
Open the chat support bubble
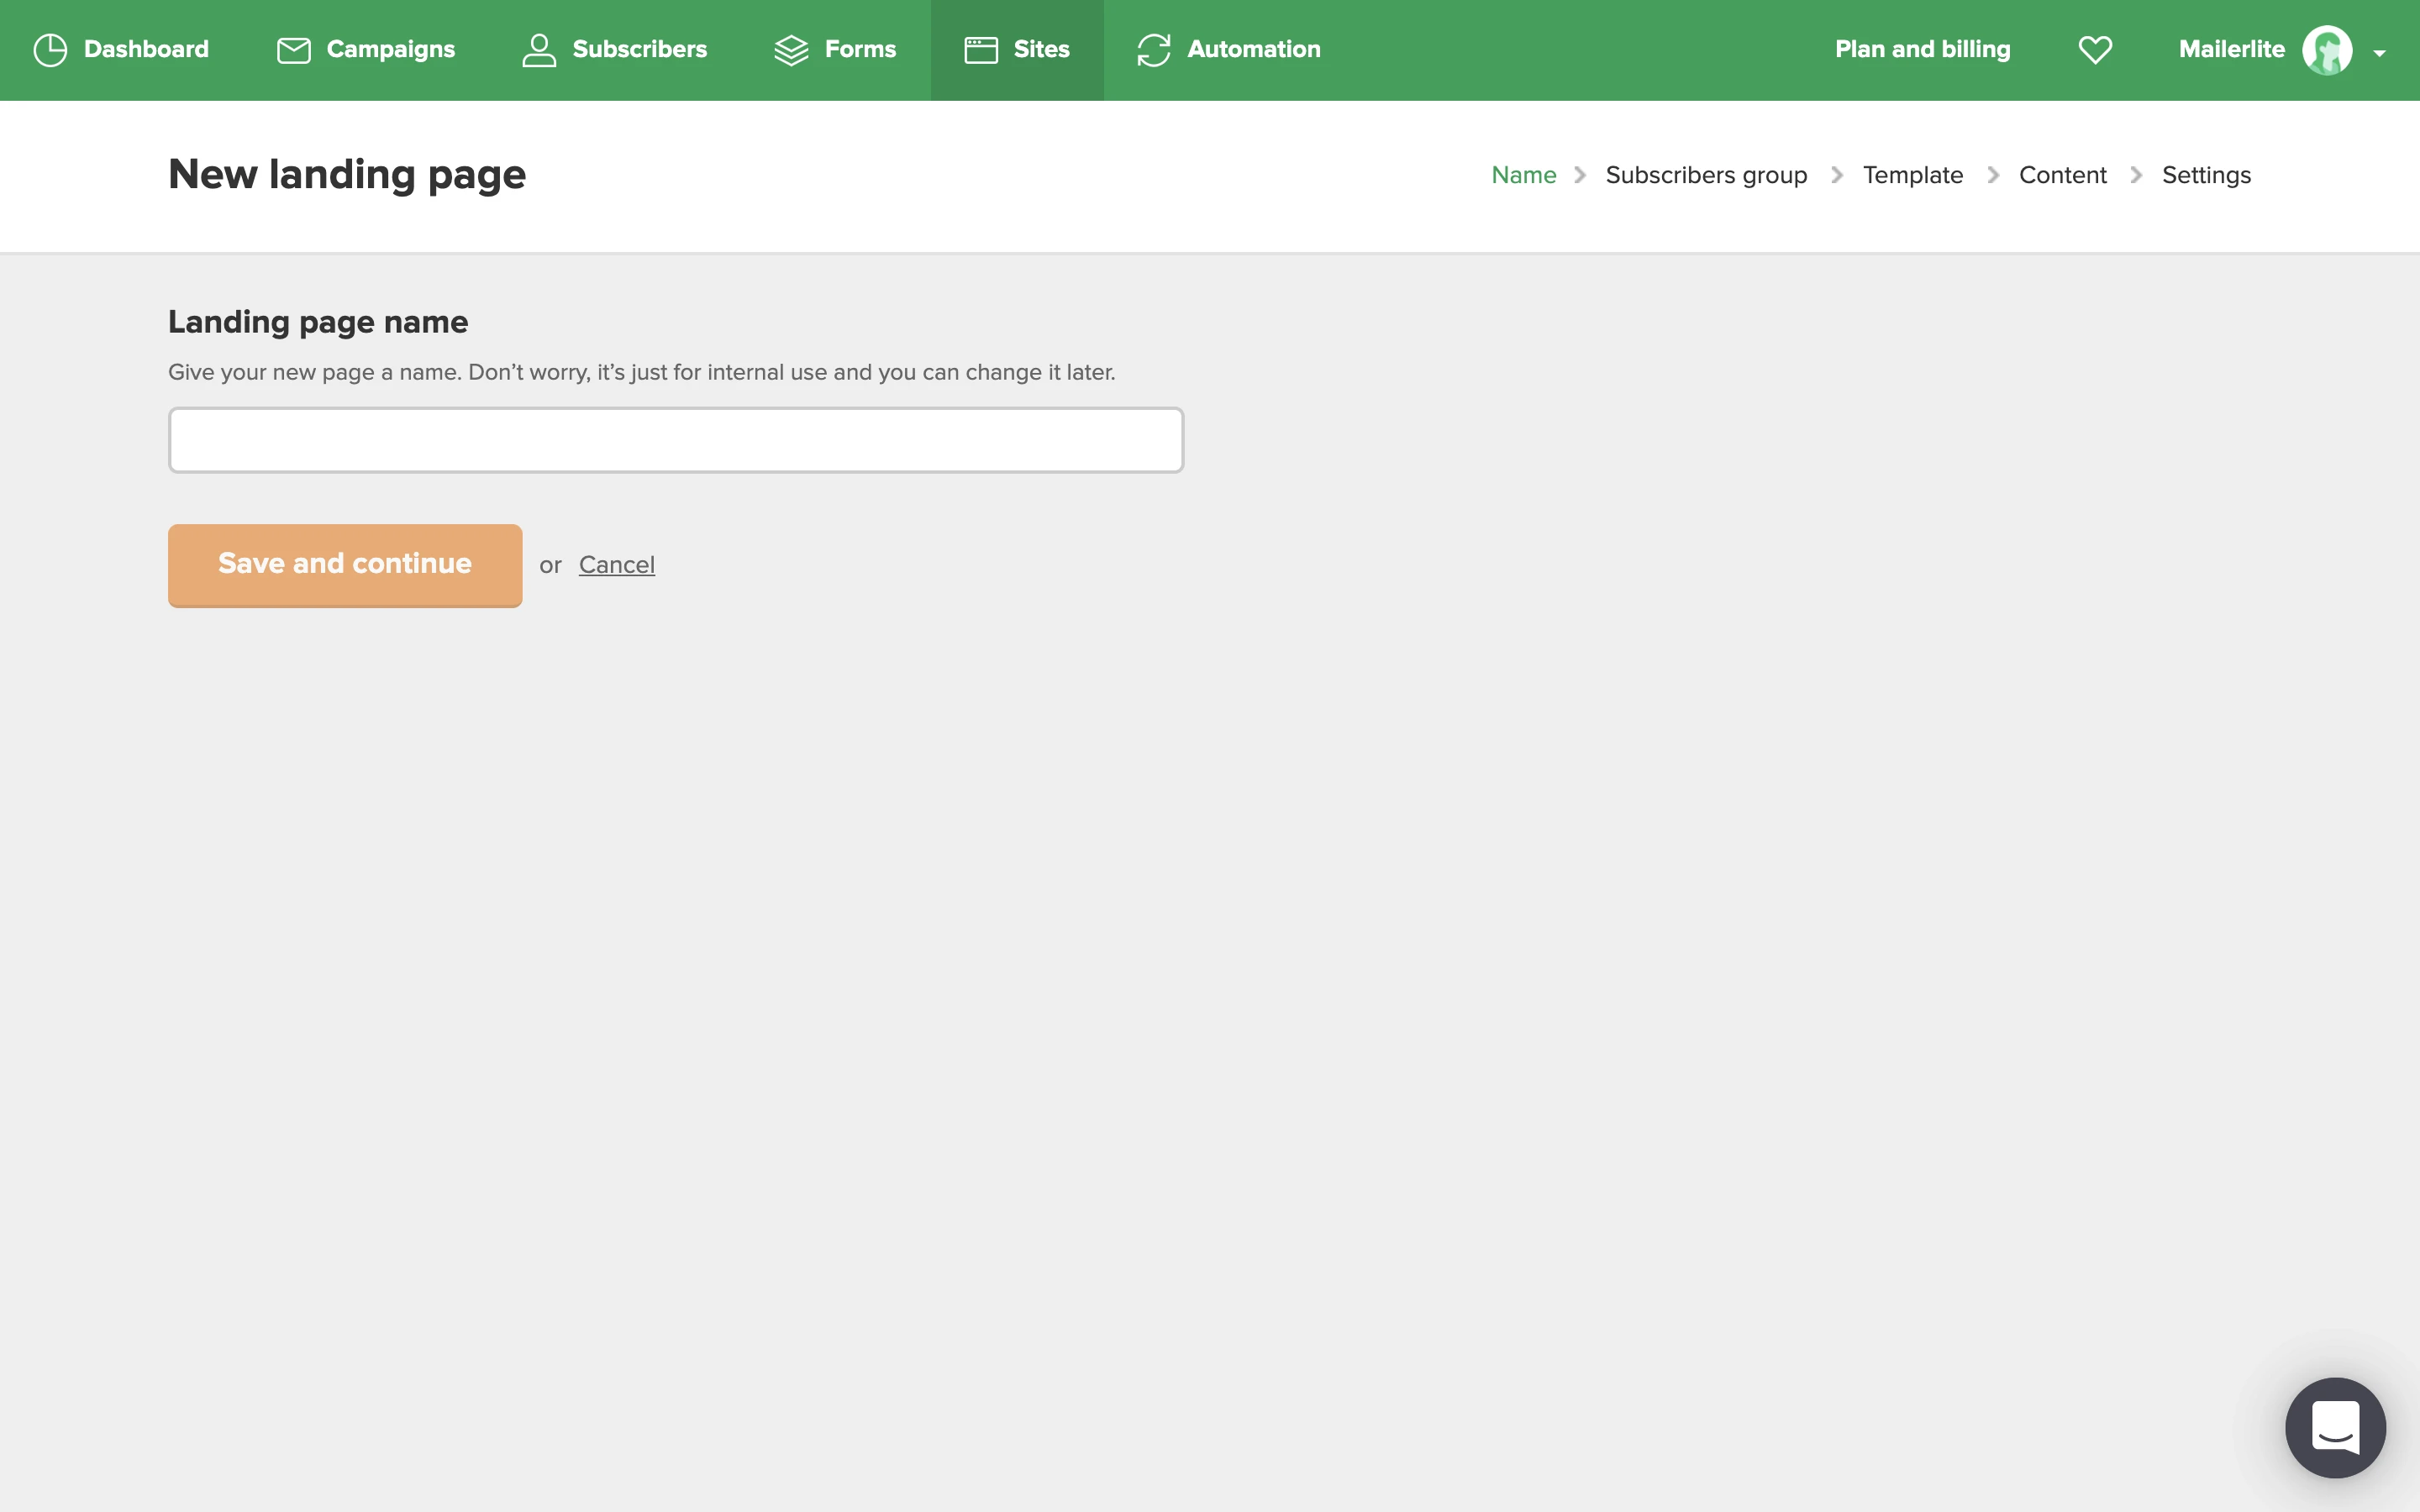pyautogui.click(x=2335, y=1427)
